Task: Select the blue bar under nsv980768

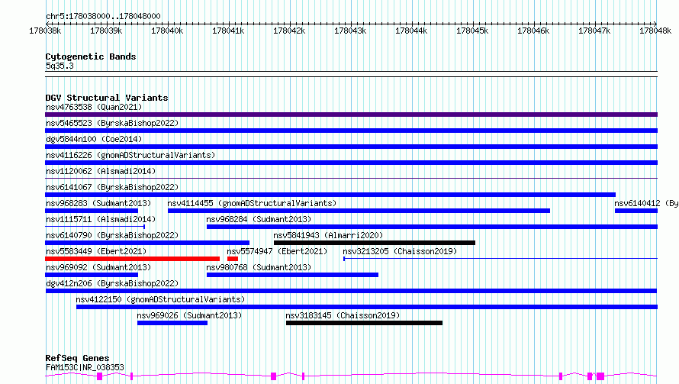Action: pos(292,275)
